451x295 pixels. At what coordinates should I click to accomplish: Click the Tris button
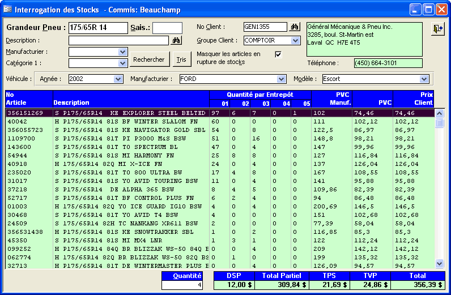point(181,59)
